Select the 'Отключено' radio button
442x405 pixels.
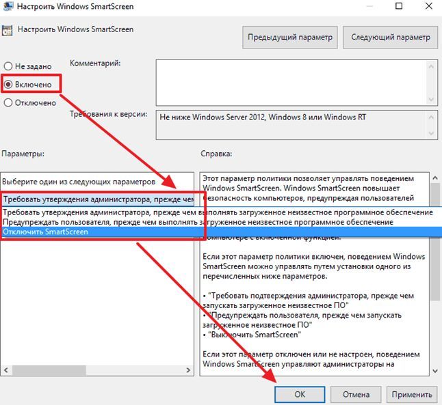8,102
